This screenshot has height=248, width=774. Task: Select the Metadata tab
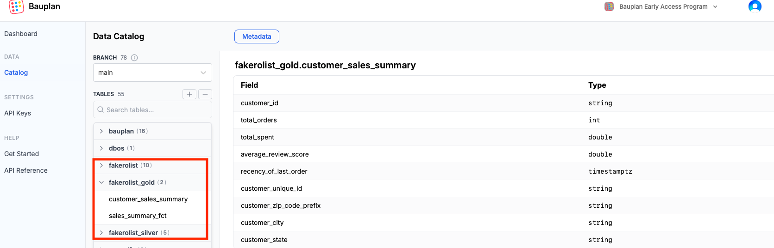click(257, 36)
